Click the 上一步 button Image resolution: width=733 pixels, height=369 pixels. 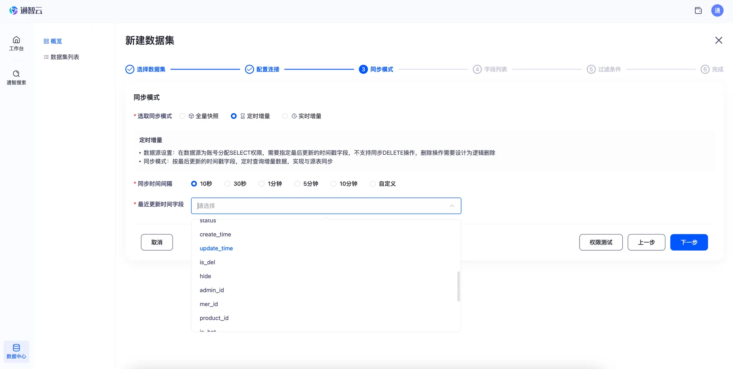coord(646,242)
